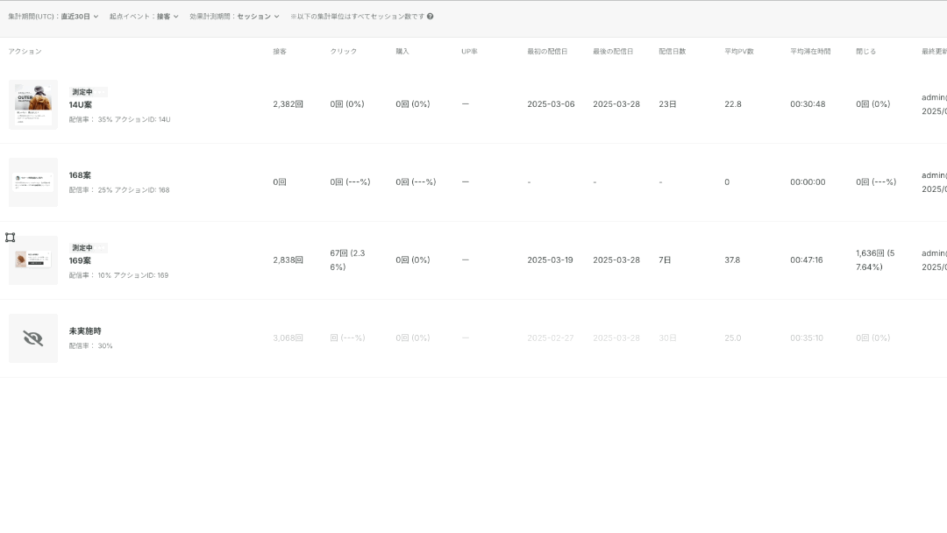Click the 平均PV数 column header

739,52
